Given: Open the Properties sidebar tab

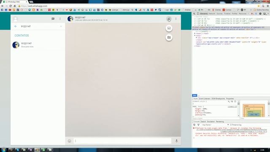Looking at the screenshot, I should point(230,98).
